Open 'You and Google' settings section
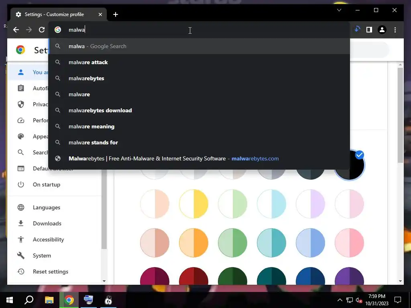411x308 pixels. click(x=28, y=72)
